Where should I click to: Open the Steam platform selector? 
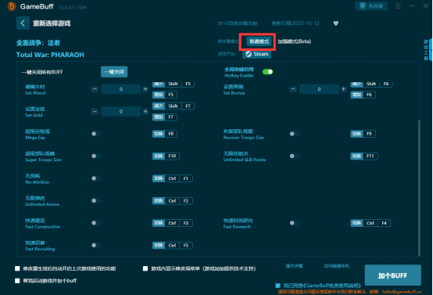[257, 54]
